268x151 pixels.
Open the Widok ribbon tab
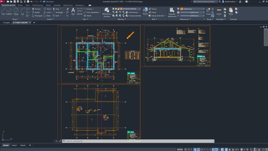point(49,5)
